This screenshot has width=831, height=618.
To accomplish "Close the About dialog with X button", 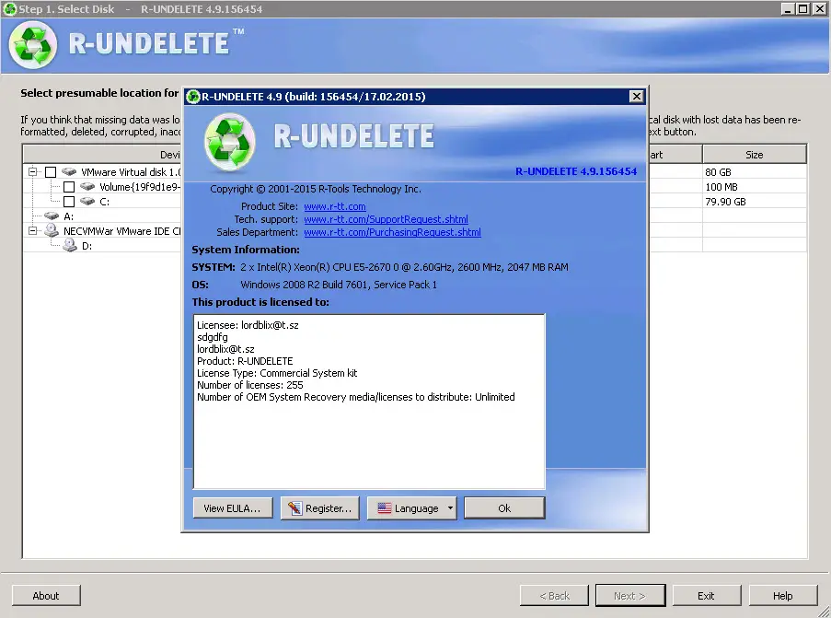I will pyautogui.click(x=637, y=96).
